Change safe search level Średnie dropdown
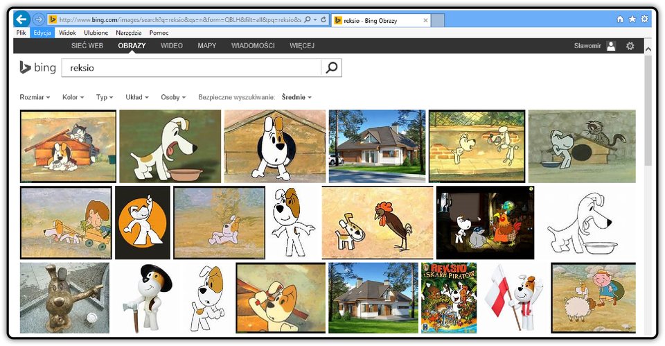This screenshot has height=346, width=665. point(296,97)
